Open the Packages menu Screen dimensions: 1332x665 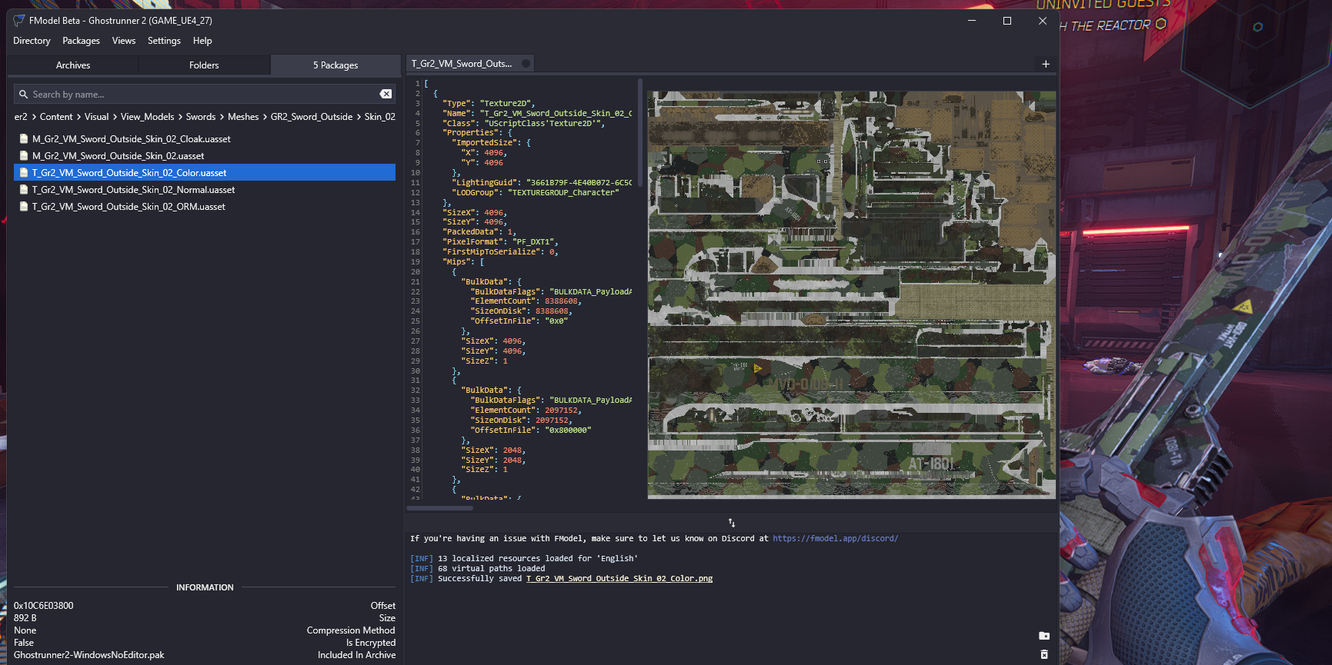pyautogui.click(x=81, y=41)
